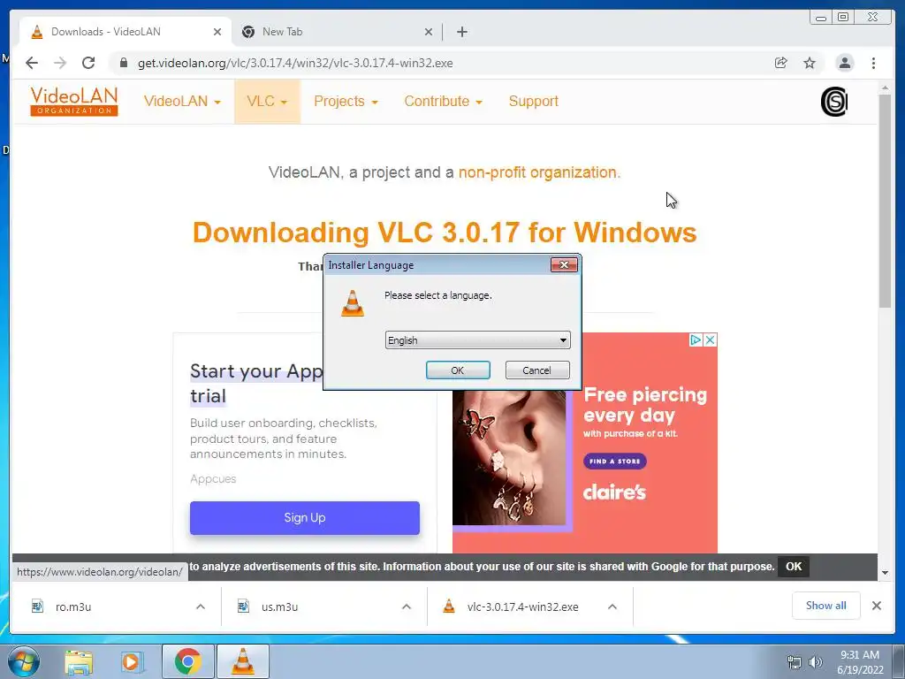Image resolution: width=905 pixels, height=679 pixels.
Task: Click the taskbar clock showing 9:31 AM
Action: tap(860, 662)
